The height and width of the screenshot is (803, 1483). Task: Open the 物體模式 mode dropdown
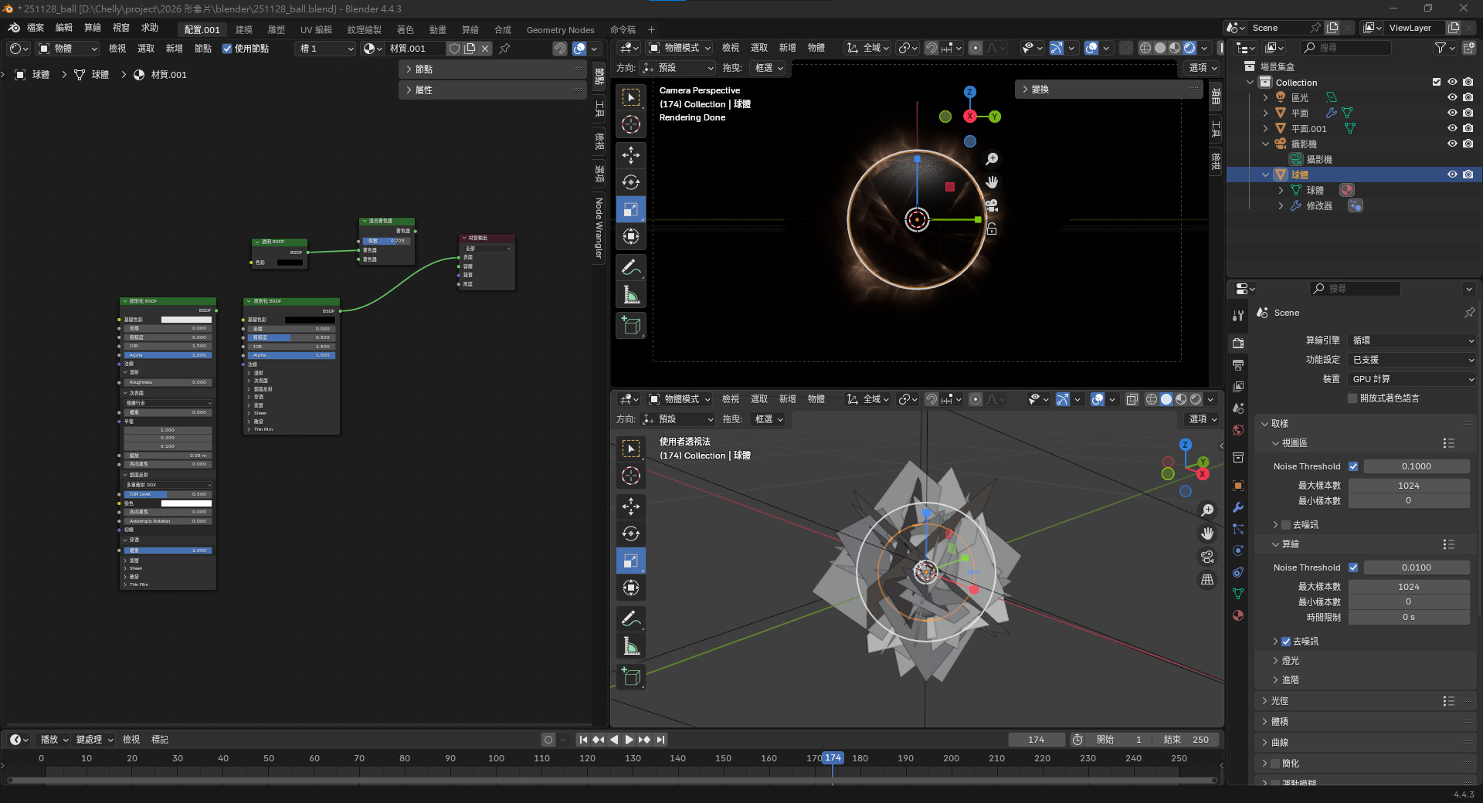(x=680, y=48)
